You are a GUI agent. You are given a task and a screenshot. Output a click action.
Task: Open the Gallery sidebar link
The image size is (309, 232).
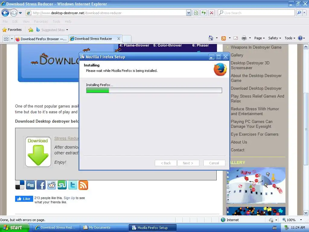click(237, 55)
